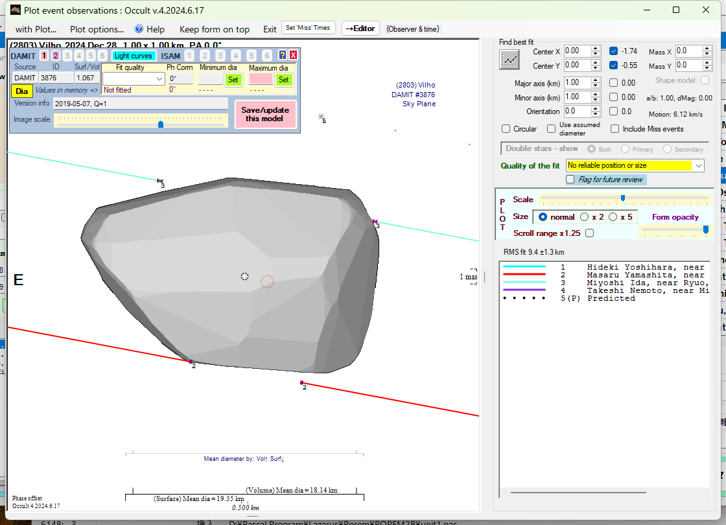The height and width of the screenshot is (525, 726).
Task: Open the with Plot... menu
Action: point(36,29)
